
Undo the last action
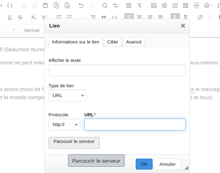[81, 6]
